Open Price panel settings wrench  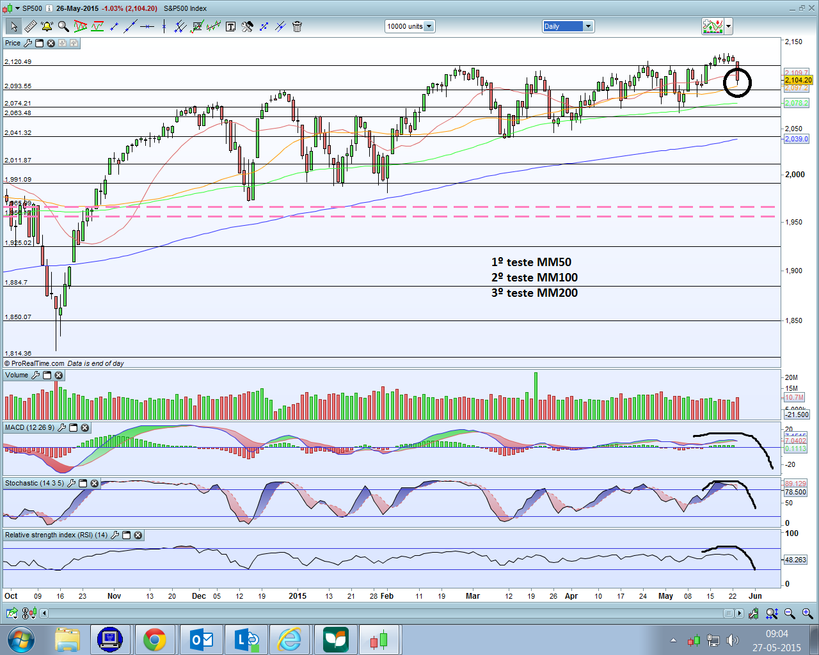[28, 43]
